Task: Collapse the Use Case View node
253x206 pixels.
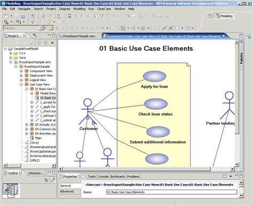Action: tap(21, 84)
